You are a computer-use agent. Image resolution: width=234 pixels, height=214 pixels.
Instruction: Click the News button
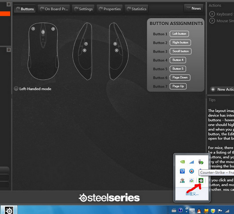193,8
